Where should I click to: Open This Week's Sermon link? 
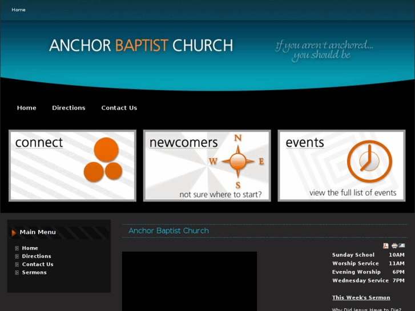coord(361,297)
